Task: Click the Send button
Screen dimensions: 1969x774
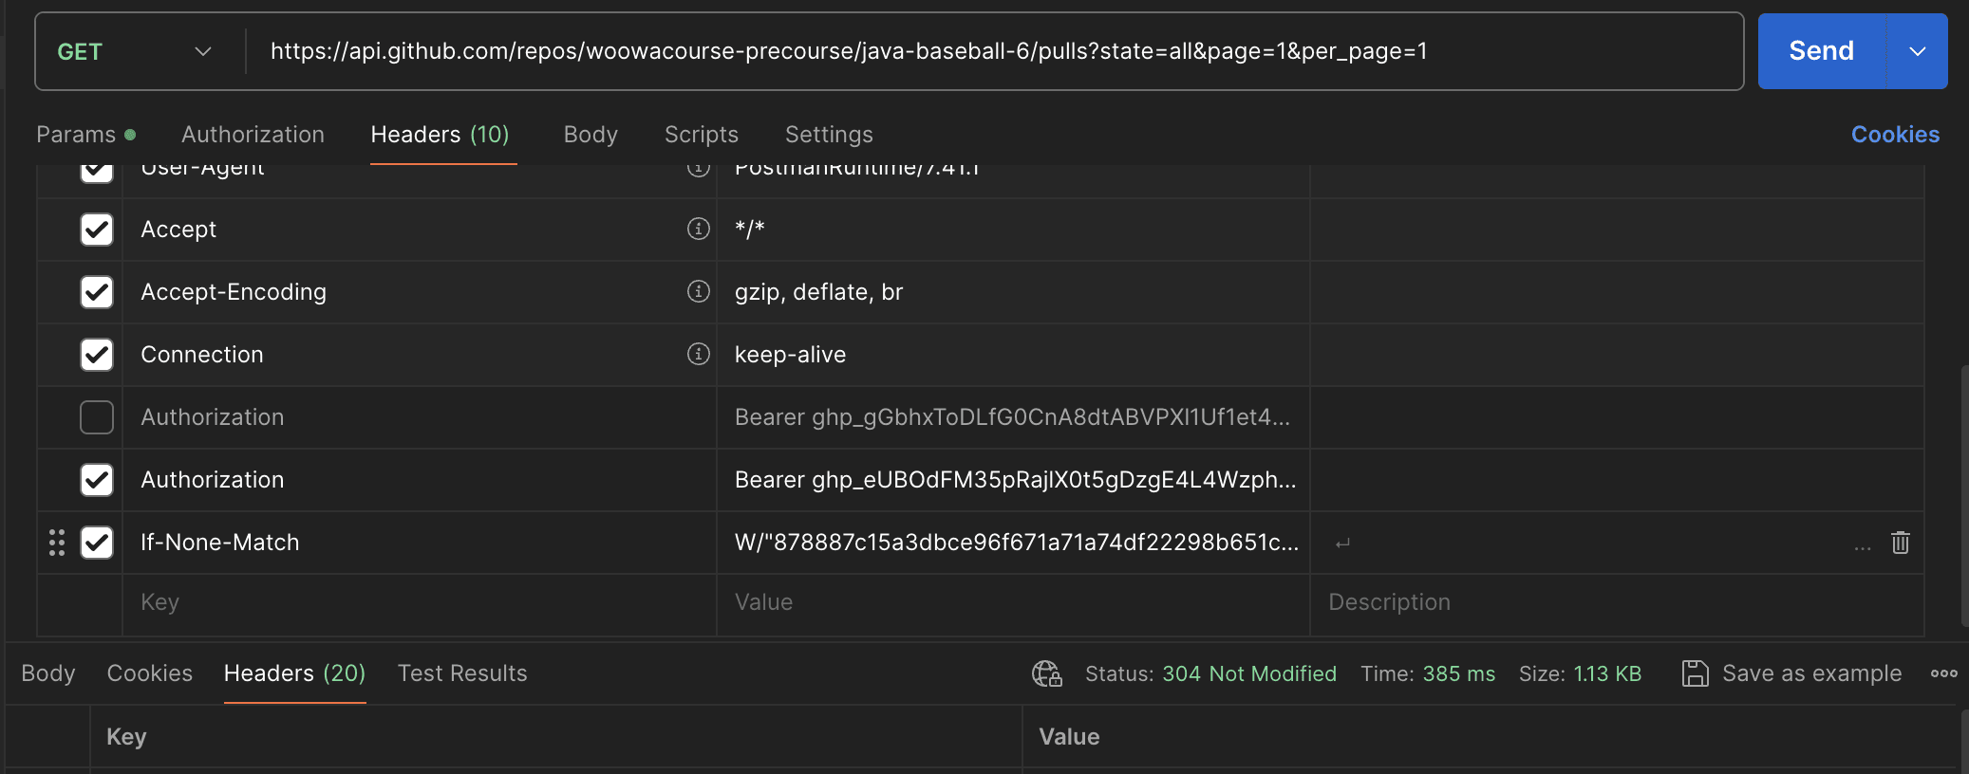Action: pos(1820,51)
